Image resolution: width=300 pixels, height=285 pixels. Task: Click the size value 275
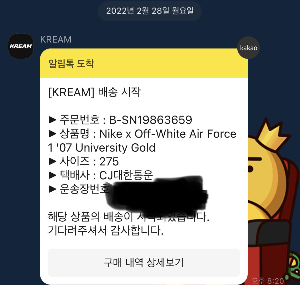109,161
